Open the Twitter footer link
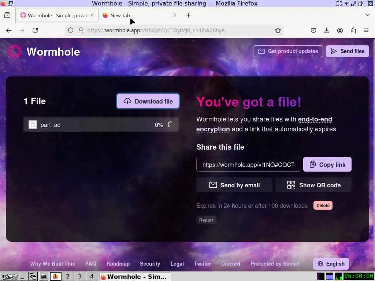The image size is (375, 281). click(x=202, y=263)
